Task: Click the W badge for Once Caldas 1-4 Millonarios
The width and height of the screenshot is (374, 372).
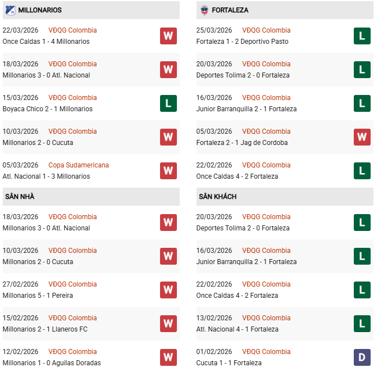Action: click(x=168, y=36)
